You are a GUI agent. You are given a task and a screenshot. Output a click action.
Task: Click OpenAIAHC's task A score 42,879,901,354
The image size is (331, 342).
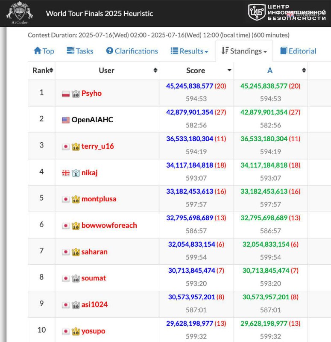264,112
